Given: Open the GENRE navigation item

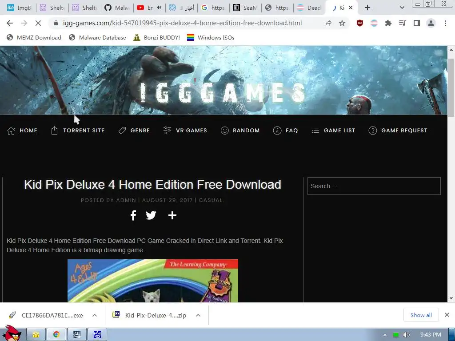Looking at the screenshot, I should pos(134,131).
